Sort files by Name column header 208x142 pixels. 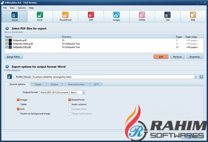33,37
